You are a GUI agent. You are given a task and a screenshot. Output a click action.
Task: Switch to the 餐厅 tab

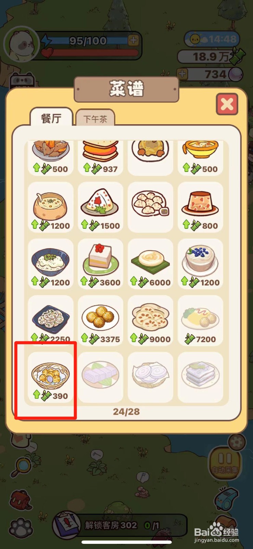(51, 118)
